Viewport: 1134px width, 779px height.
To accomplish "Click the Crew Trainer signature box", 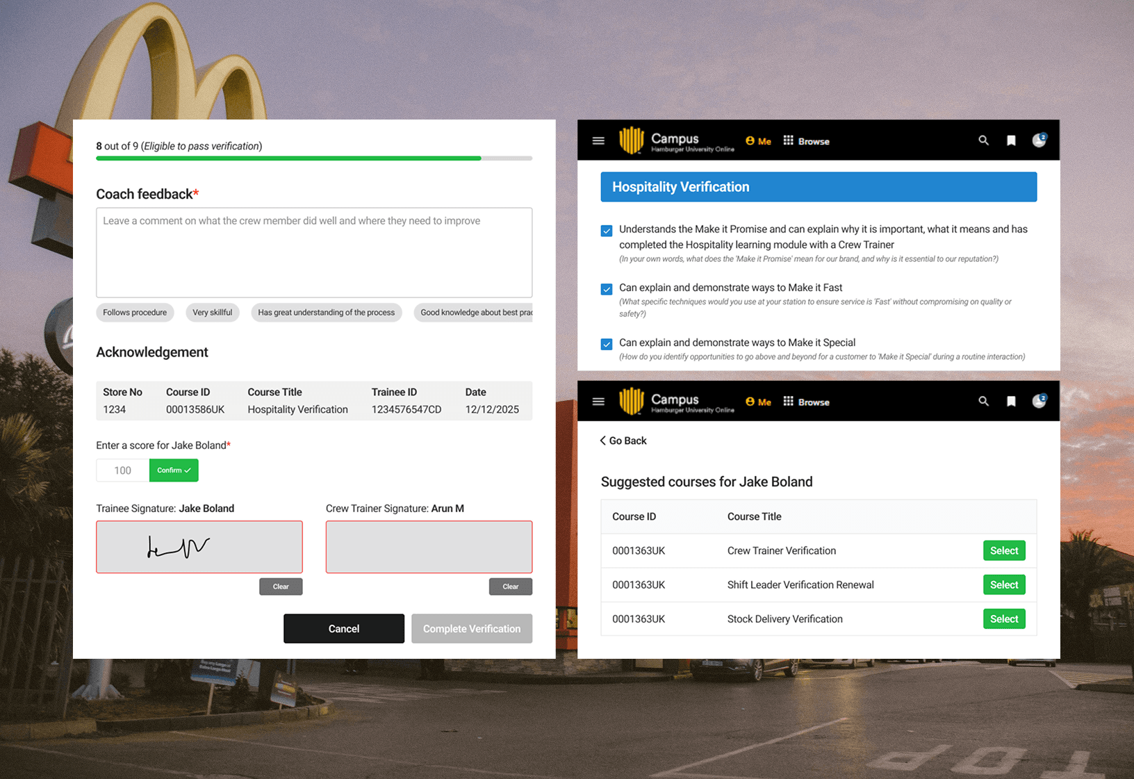I will [x=429, y=547].
